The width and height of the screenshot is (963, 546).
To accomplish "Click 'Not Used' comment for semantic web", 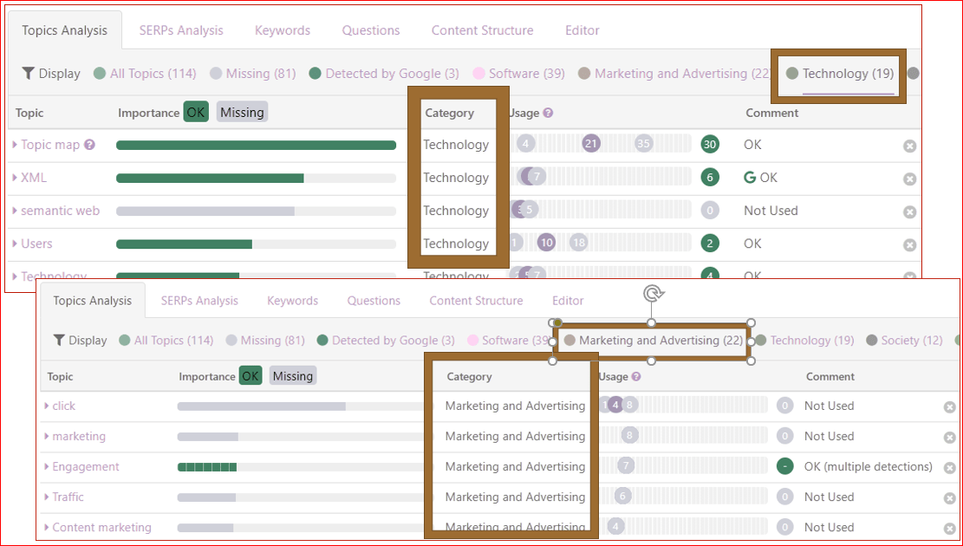I will click(x=771, y=211).
